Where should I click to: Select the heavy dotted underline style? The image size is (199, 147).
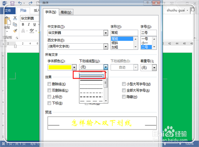tap(91, 89)
